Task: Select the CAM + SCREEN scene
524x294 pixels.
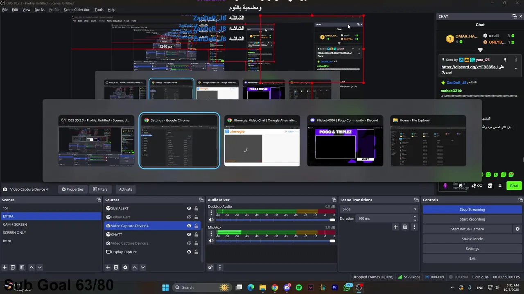Action: (51, 224)
